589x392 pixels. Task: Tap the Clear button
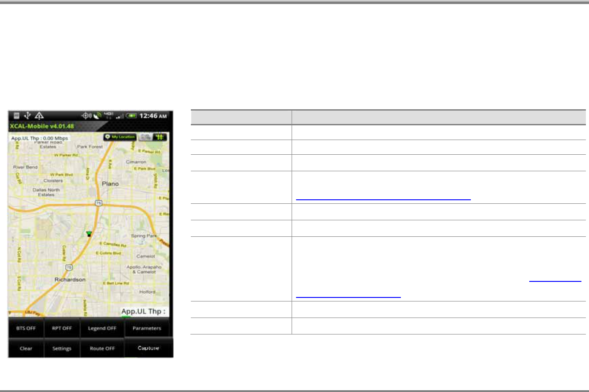click(x=26, y=348)
